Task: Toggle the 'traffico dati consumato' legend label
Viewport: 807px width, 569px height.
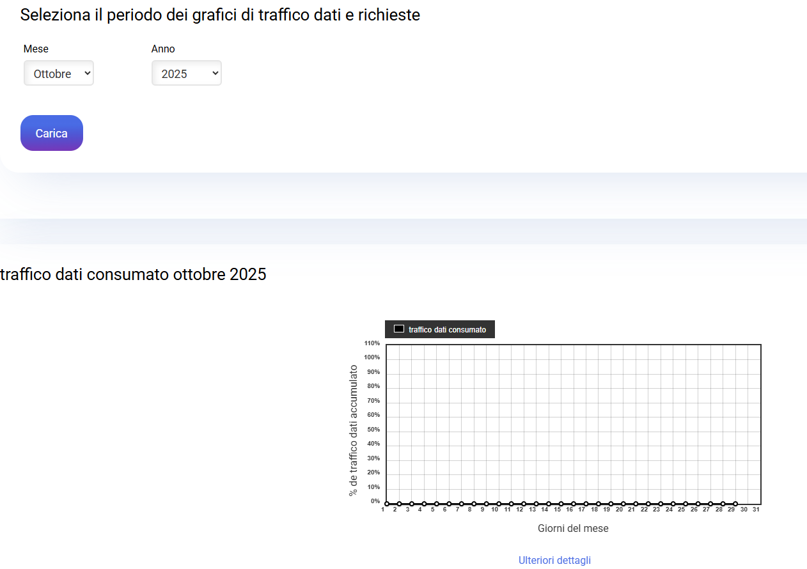Action: tap(447, 330)
